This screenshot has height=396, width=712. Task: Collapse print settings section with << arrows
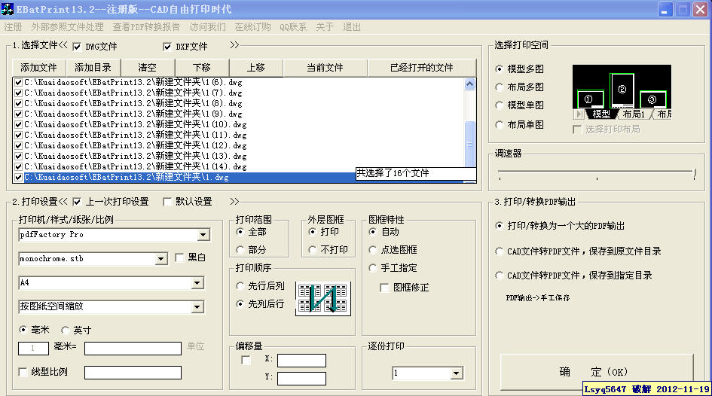63,202
